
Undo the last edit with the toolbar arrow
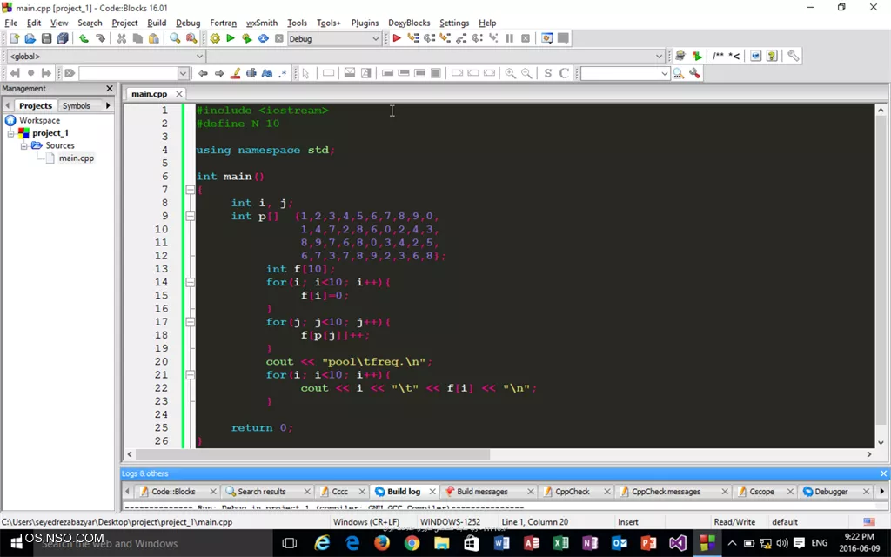point(84,38)
